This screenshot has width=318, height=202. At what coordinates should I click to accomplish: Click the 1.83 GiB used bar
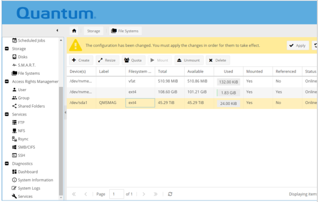[x=229, y=93]
